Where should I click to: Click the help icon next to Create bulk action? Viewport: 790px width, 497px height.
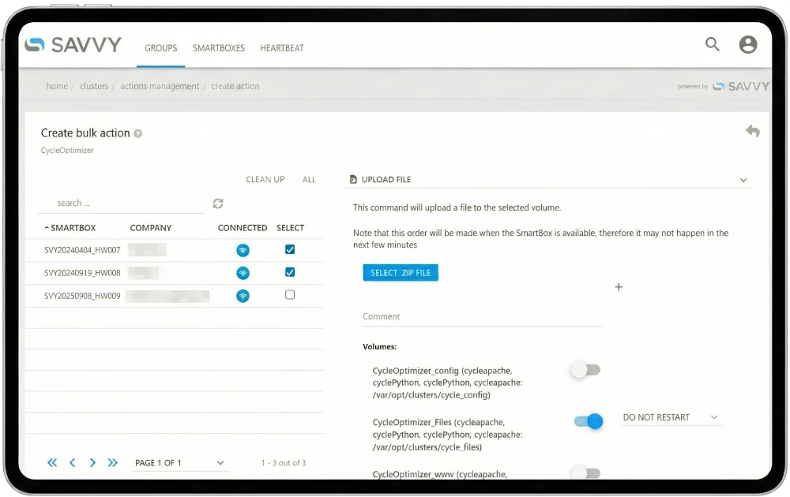pyautogui.click(x=138, y=133)
